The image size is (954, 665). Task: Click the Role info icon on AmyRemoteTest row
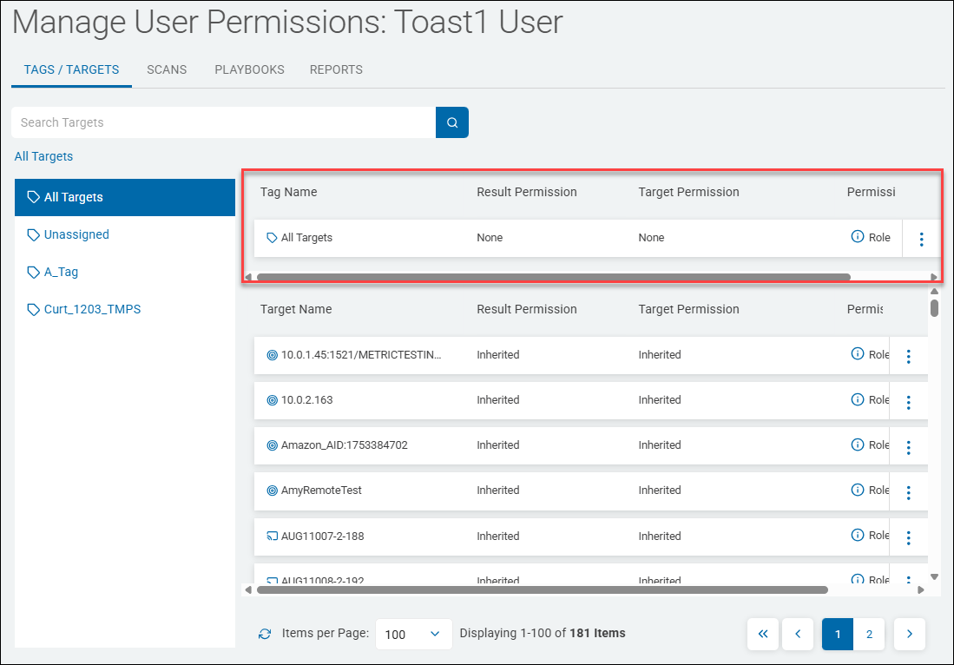click(x=858, y=490)
